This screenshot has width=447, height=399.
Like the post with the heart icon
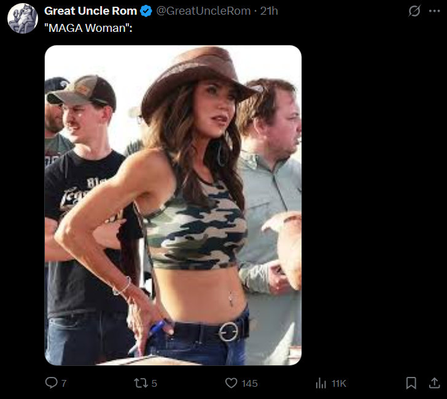(x=231, y=383)
